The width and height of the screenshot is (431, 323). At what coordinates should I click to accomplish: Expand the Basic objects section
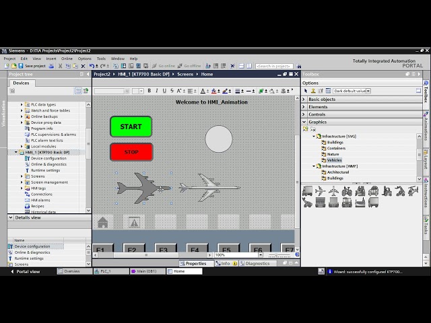pos(304,99)
